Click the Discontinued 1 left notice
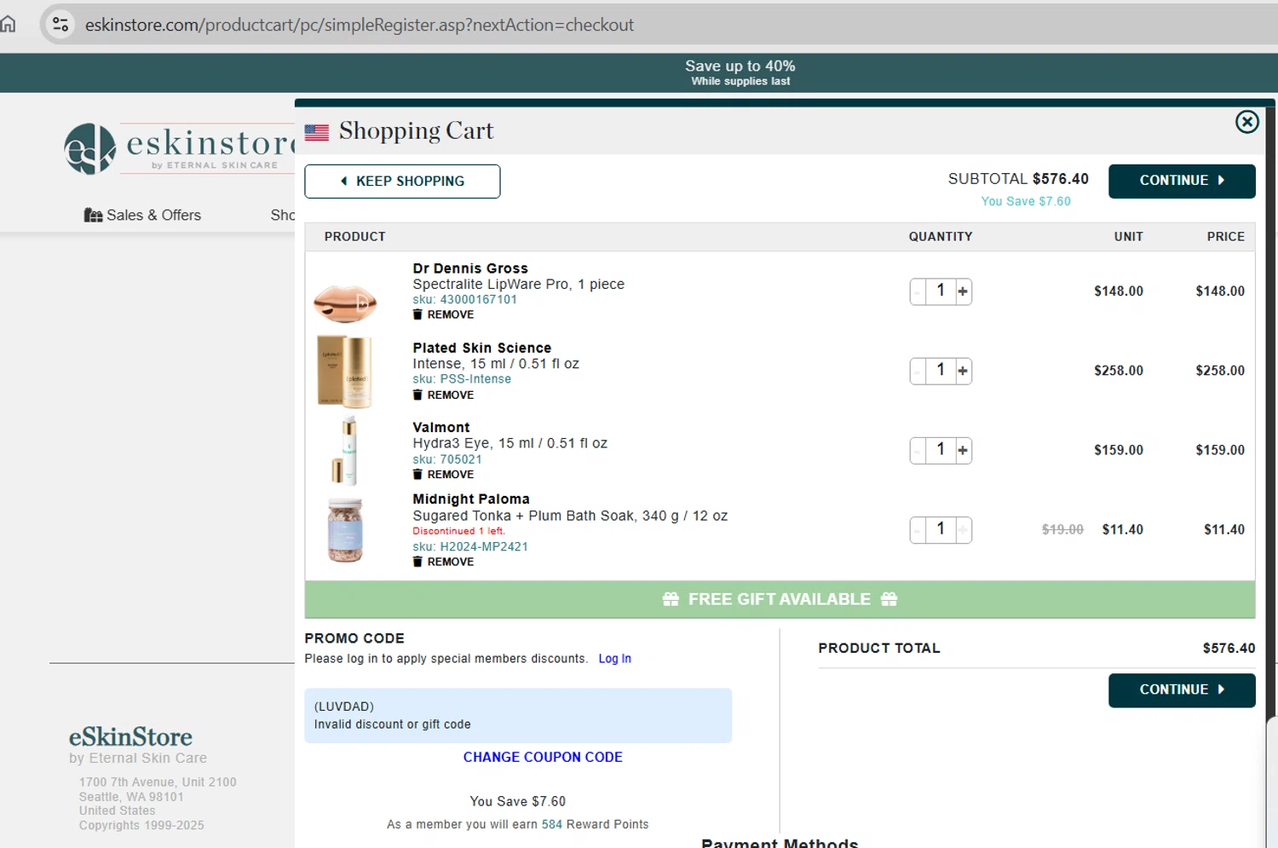Screen dimensions: 1278x848 tap(458, 531)
